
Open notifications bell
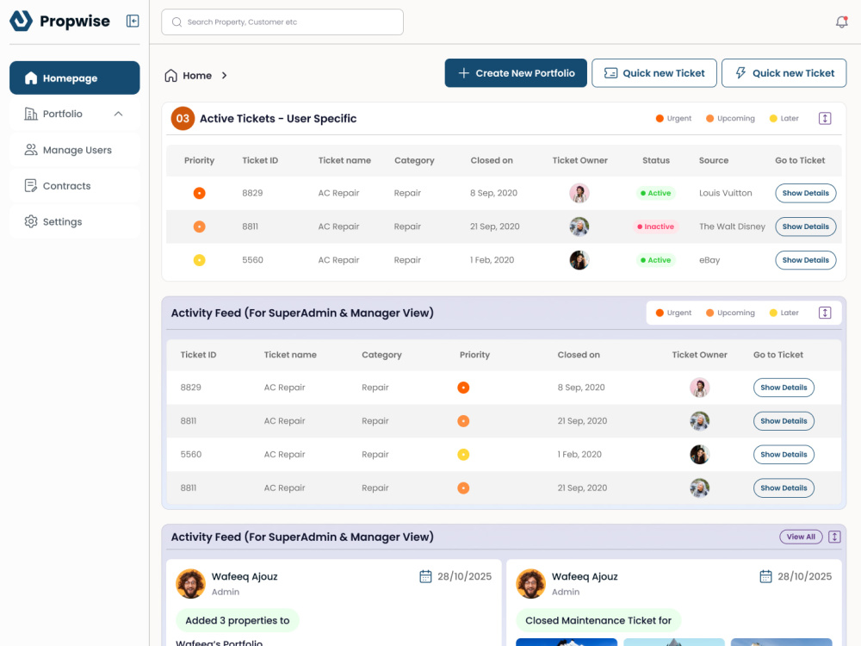tap(841, 22)
